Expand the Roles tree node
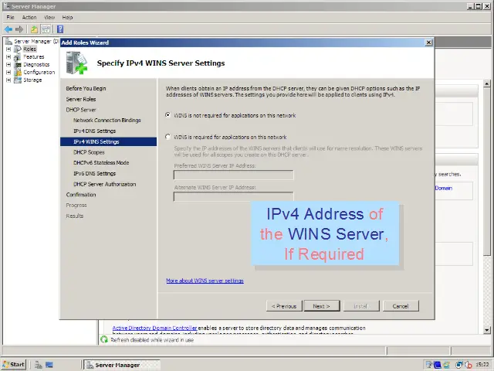Image resolution: width=494 pixels, height=371 pixels. 8,49
